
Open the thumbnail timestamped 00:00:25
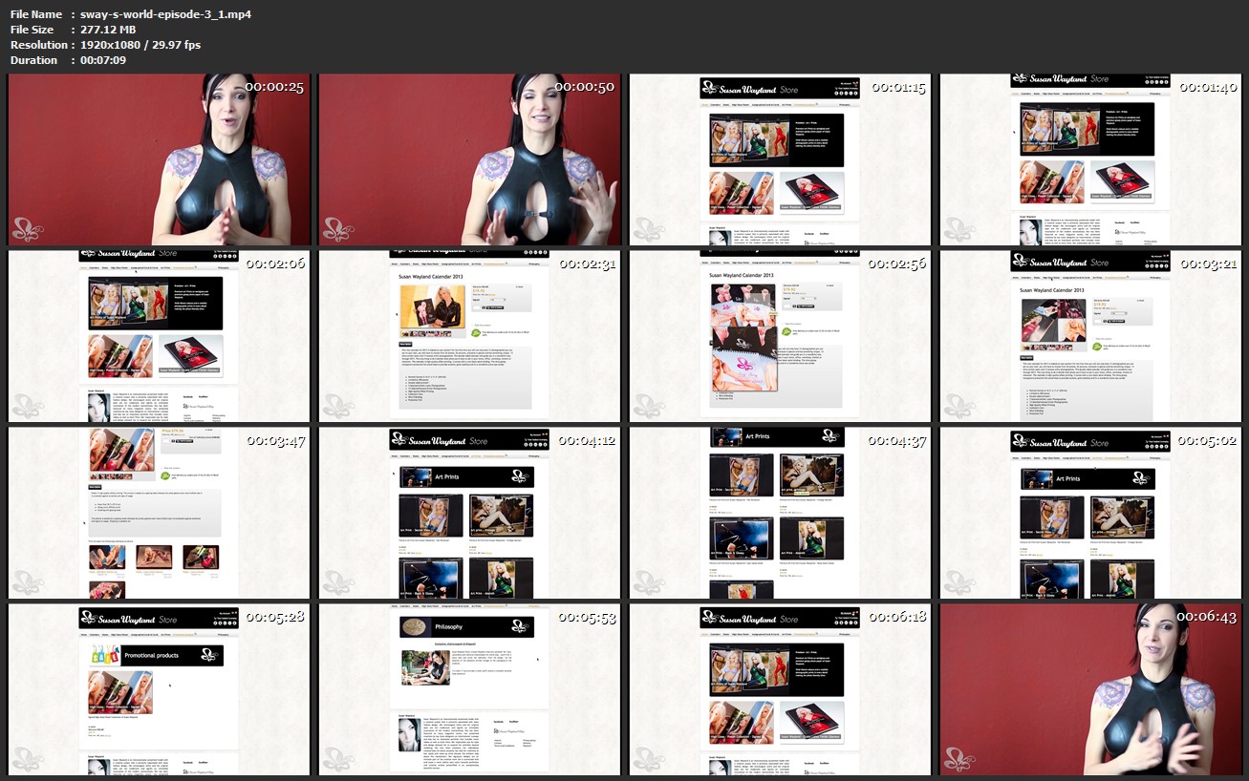coord(160,159)
